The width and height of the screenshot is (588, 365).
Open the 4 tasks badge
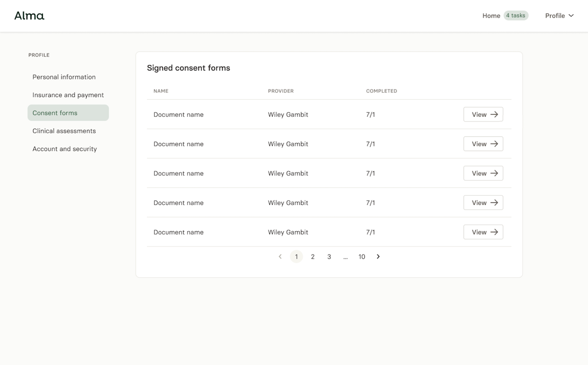click(516, 15)
